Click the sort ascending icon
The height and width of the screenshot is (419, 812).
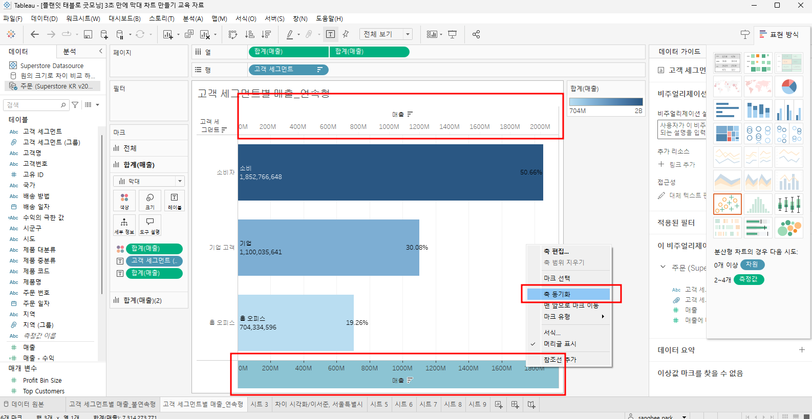click(250, 34)
